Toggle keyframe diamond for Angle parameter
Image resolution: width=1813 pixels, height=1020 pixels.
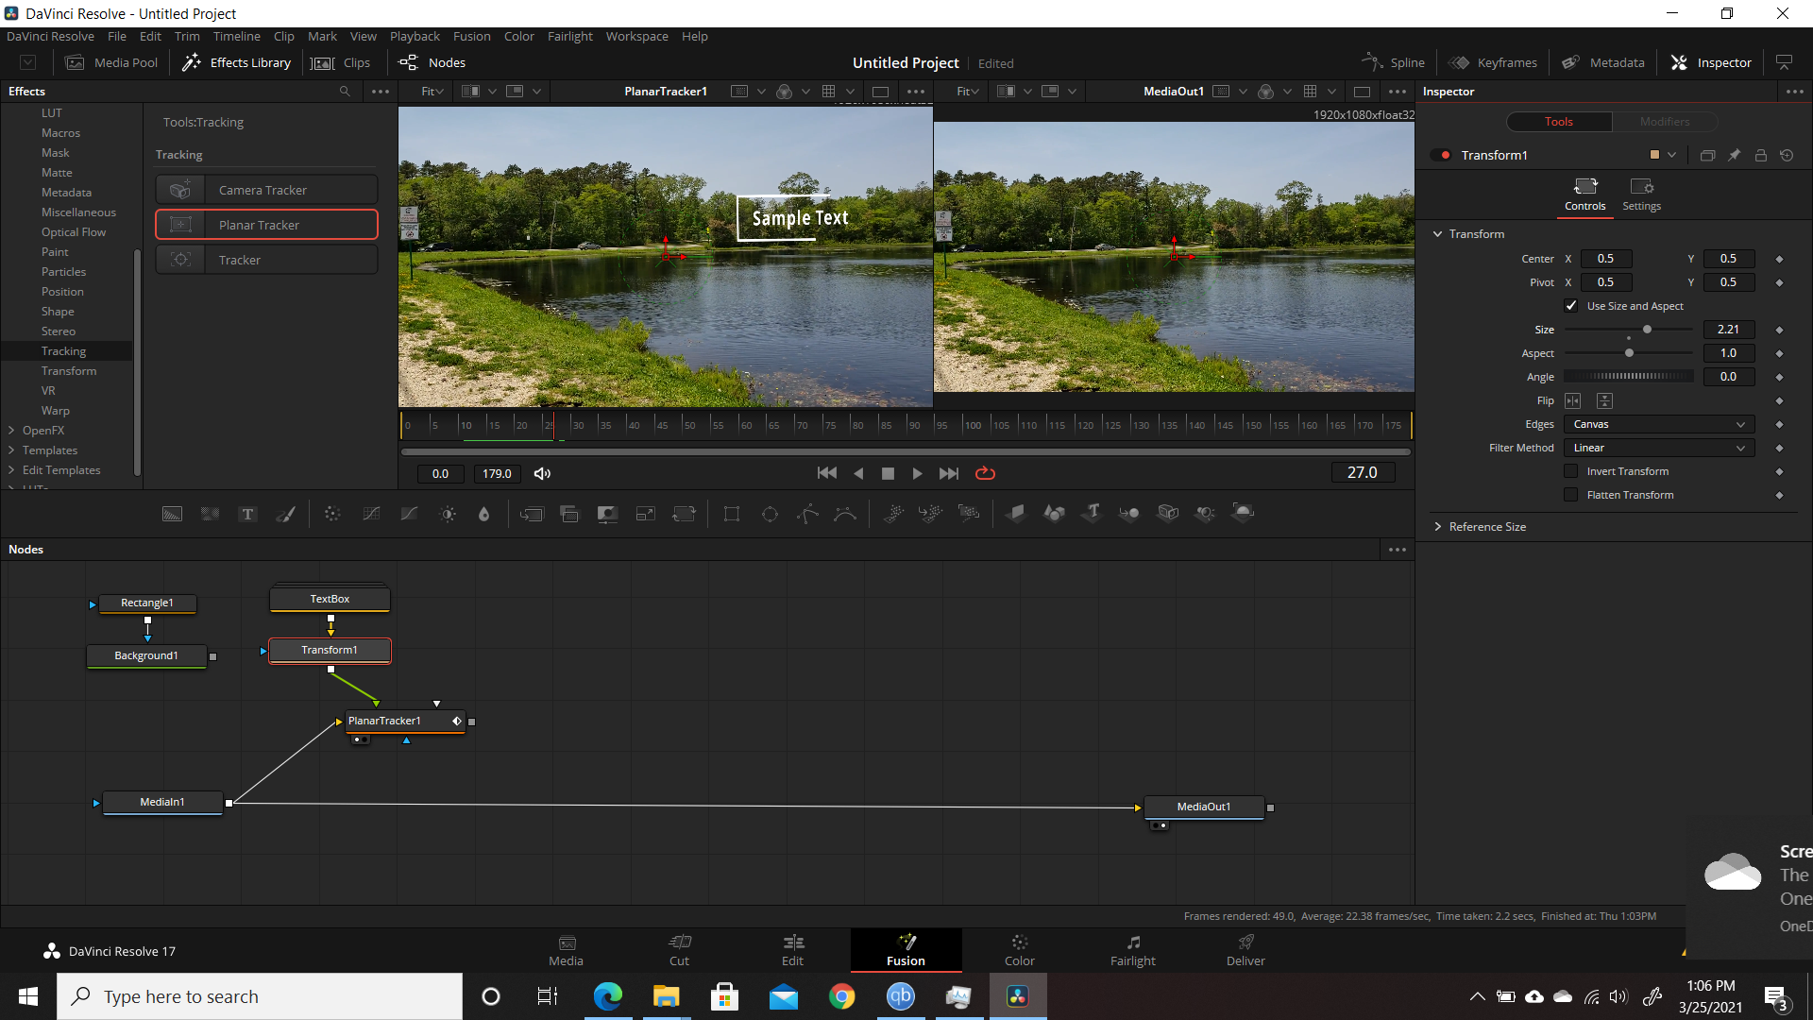click(1779, 377)
